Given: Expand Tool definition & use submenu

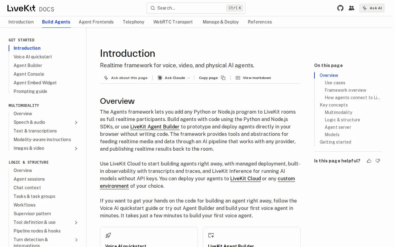Looking at the screenshot, I should [76, 223].
